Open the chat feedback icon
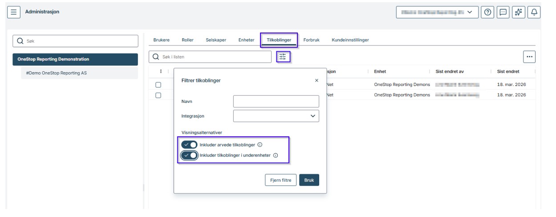The width and height of the screenshot is (556, 217). click(503, 12)
